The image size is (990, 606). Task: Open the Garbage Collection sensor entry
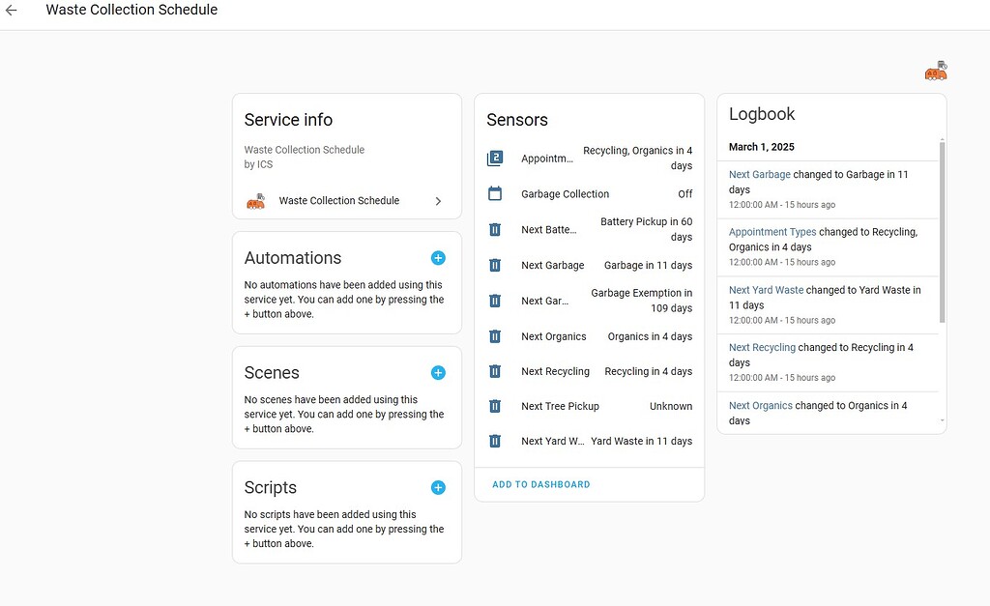(x=564, y=193)
